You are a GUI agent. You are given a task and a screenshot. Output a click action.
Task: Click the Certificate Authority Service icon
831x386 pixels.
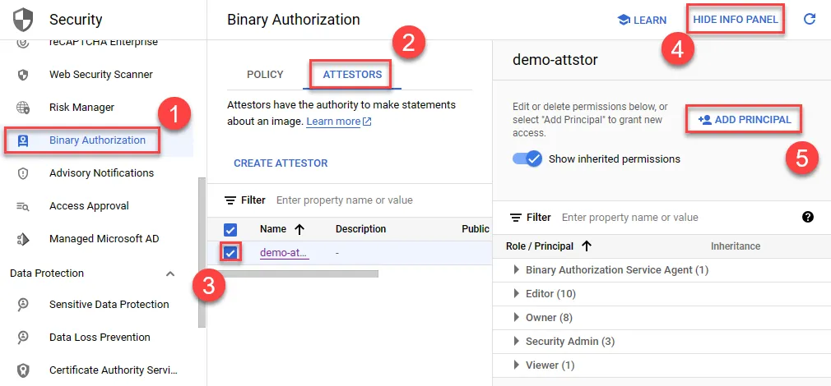point(23,370)
